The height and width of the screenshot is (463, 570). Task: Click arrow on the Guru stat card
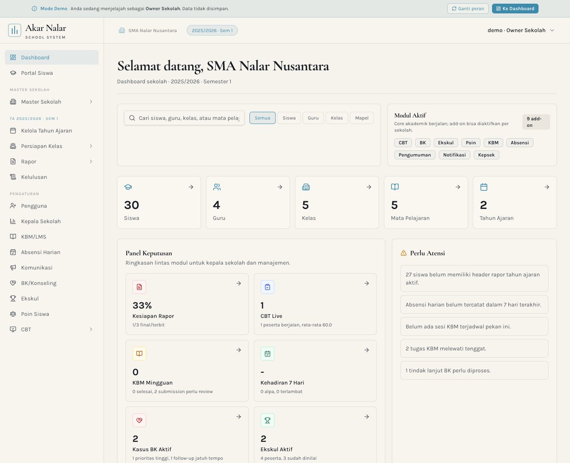tap(280, 187)
